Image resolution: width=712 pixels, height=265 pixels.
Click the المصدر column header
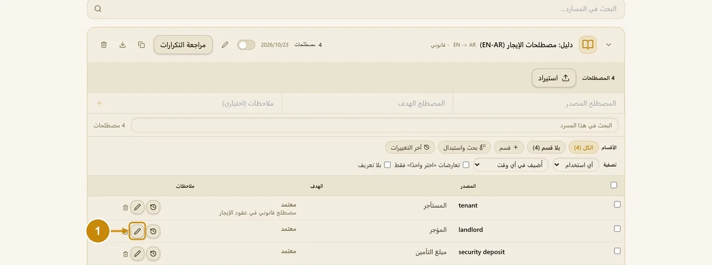468,186
